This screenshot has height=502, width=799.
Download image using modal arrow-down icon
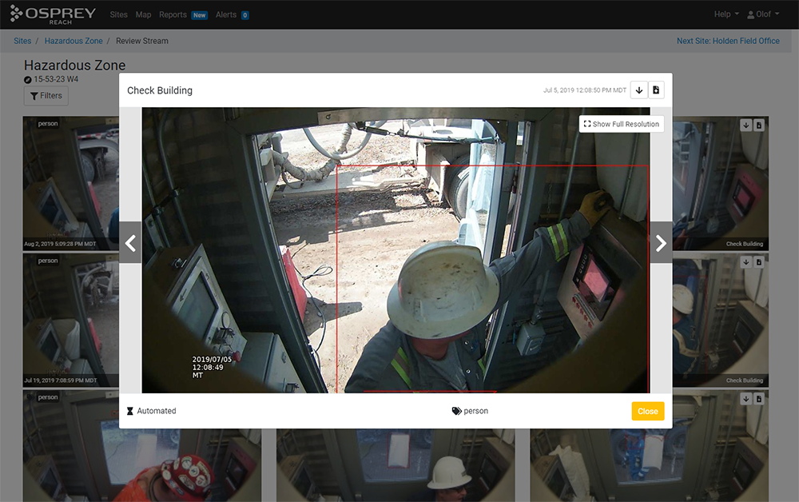pos(639,90)
